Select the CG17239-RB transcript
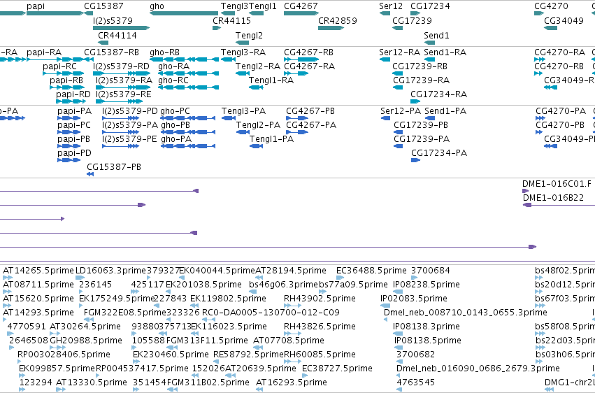Viewport: 595px width, 393px height. pos(398,73)
